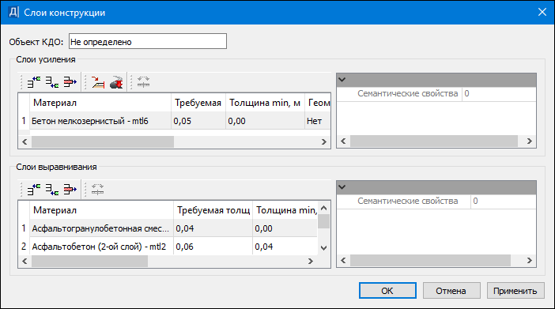Focus the Объект КДО input field
555x309 pixels.
[148, 41]
